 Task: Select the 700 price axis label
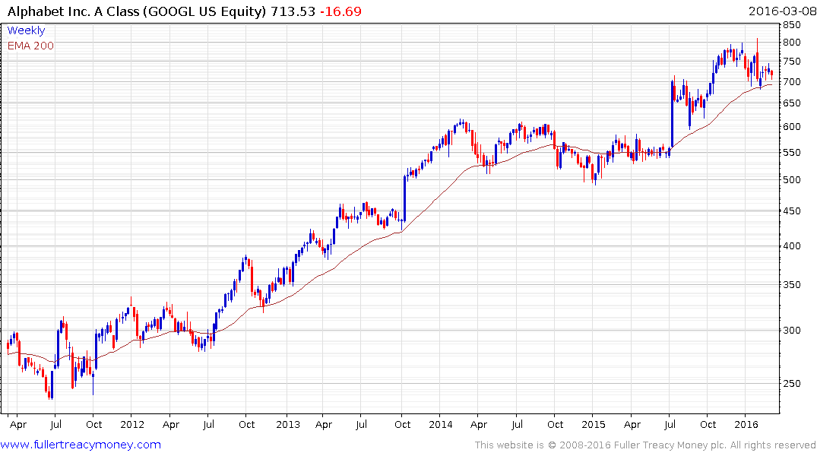click(791, 82)
